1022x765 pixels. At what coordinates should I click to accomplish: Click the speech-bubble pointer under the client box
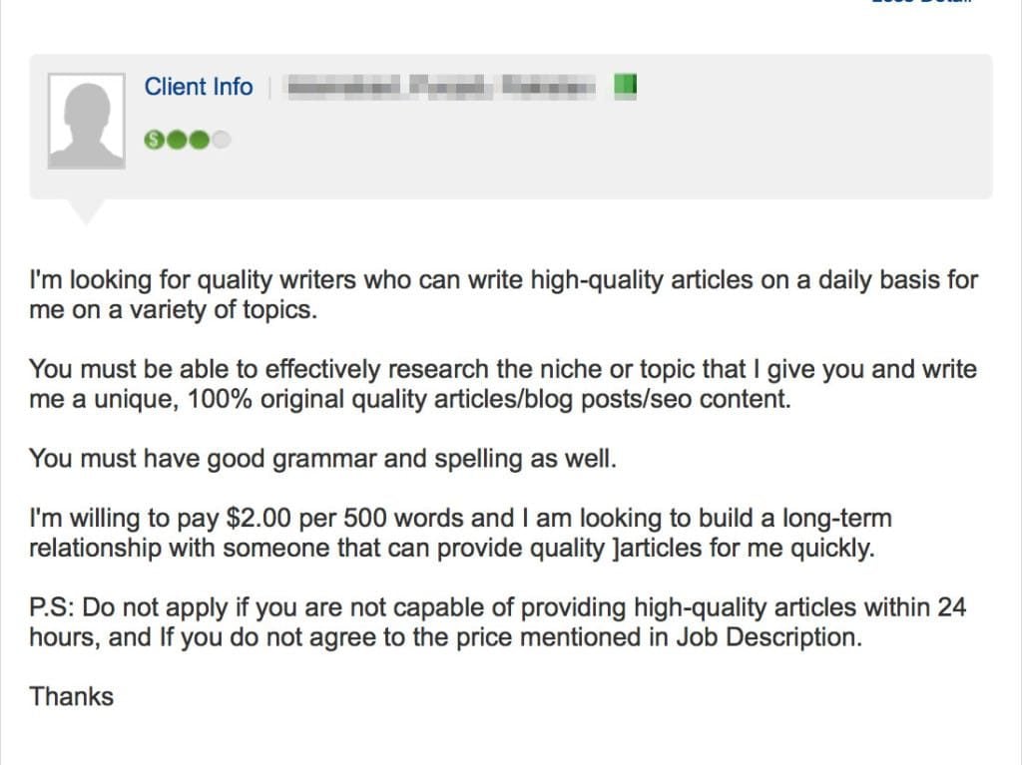point(87,209)
